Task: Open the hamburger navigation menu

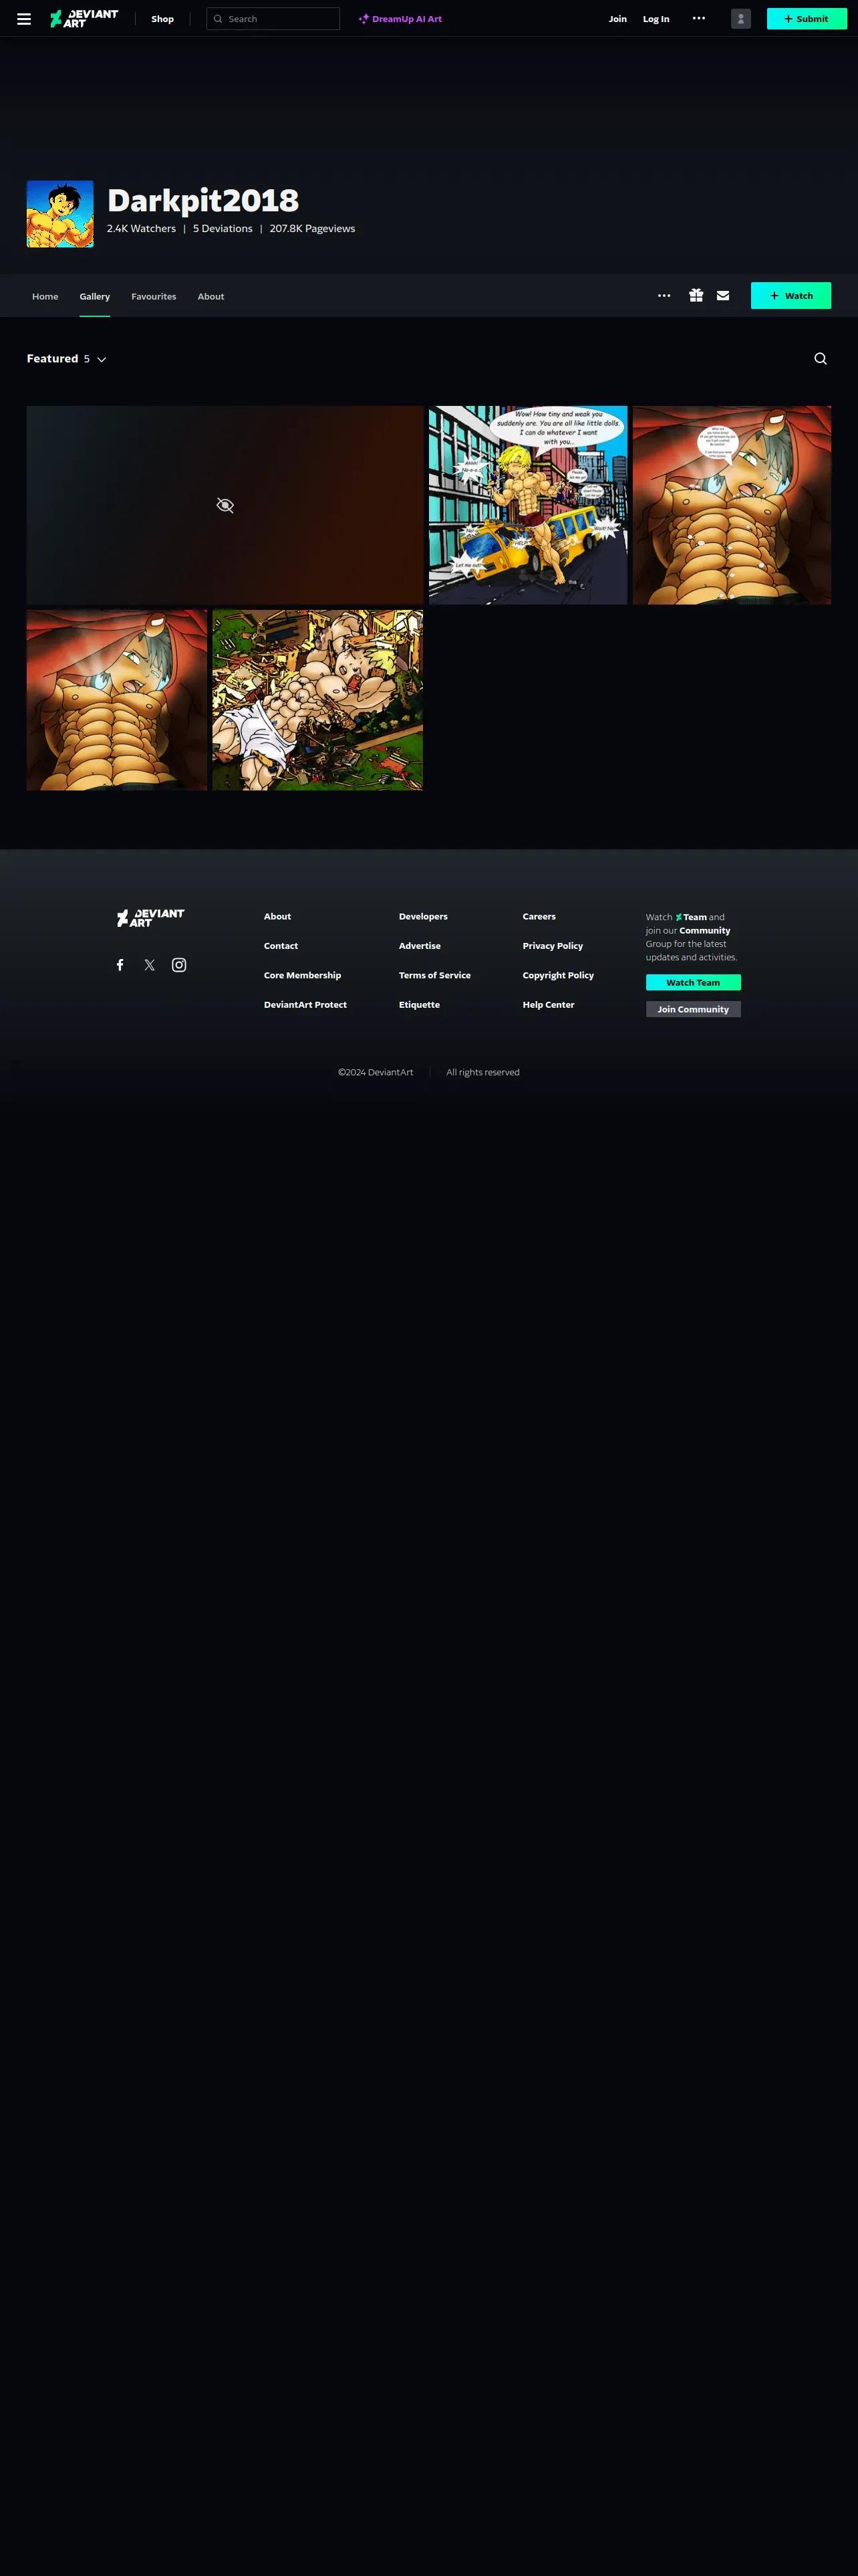Action: (x=24, y=19)
